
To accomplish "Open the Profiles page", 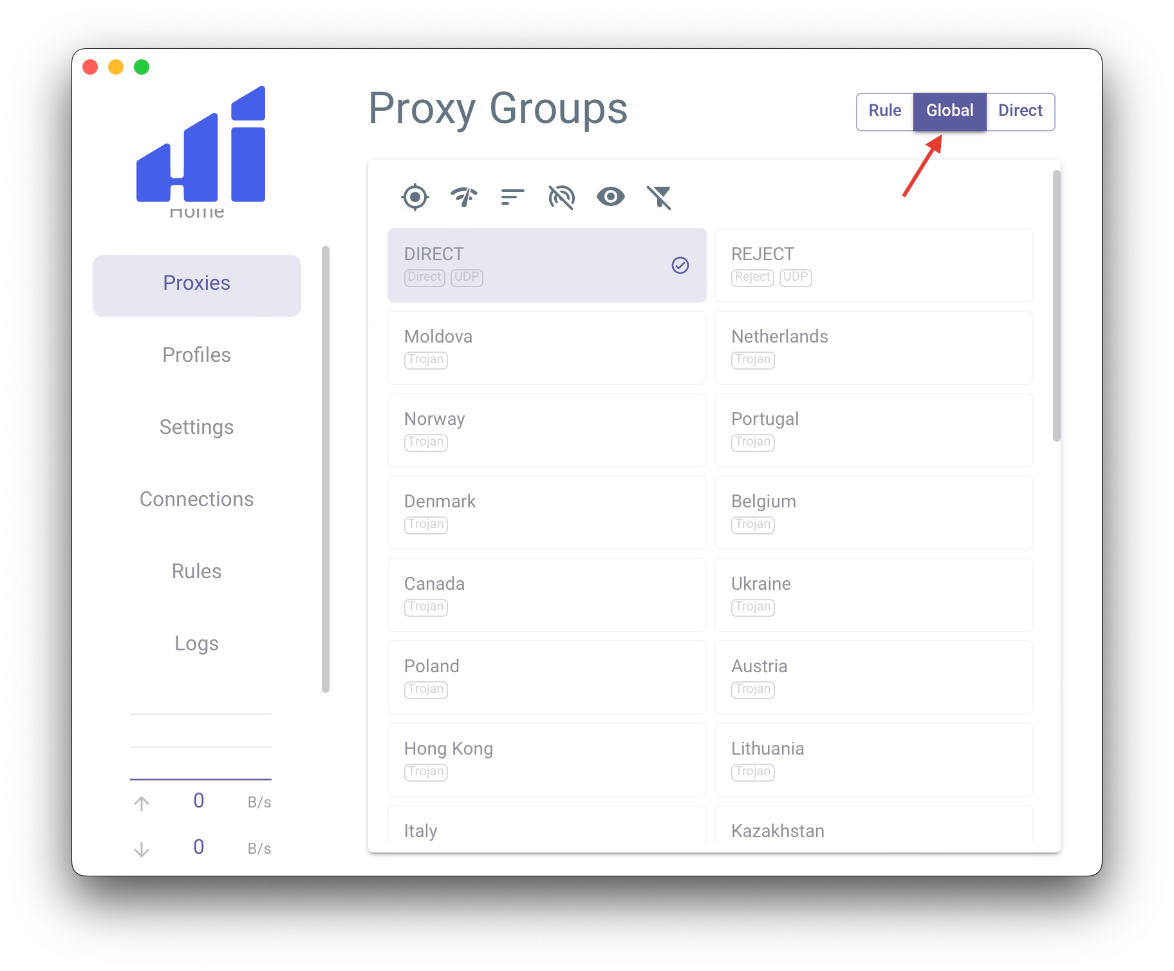I will click(x=196, y=355).
